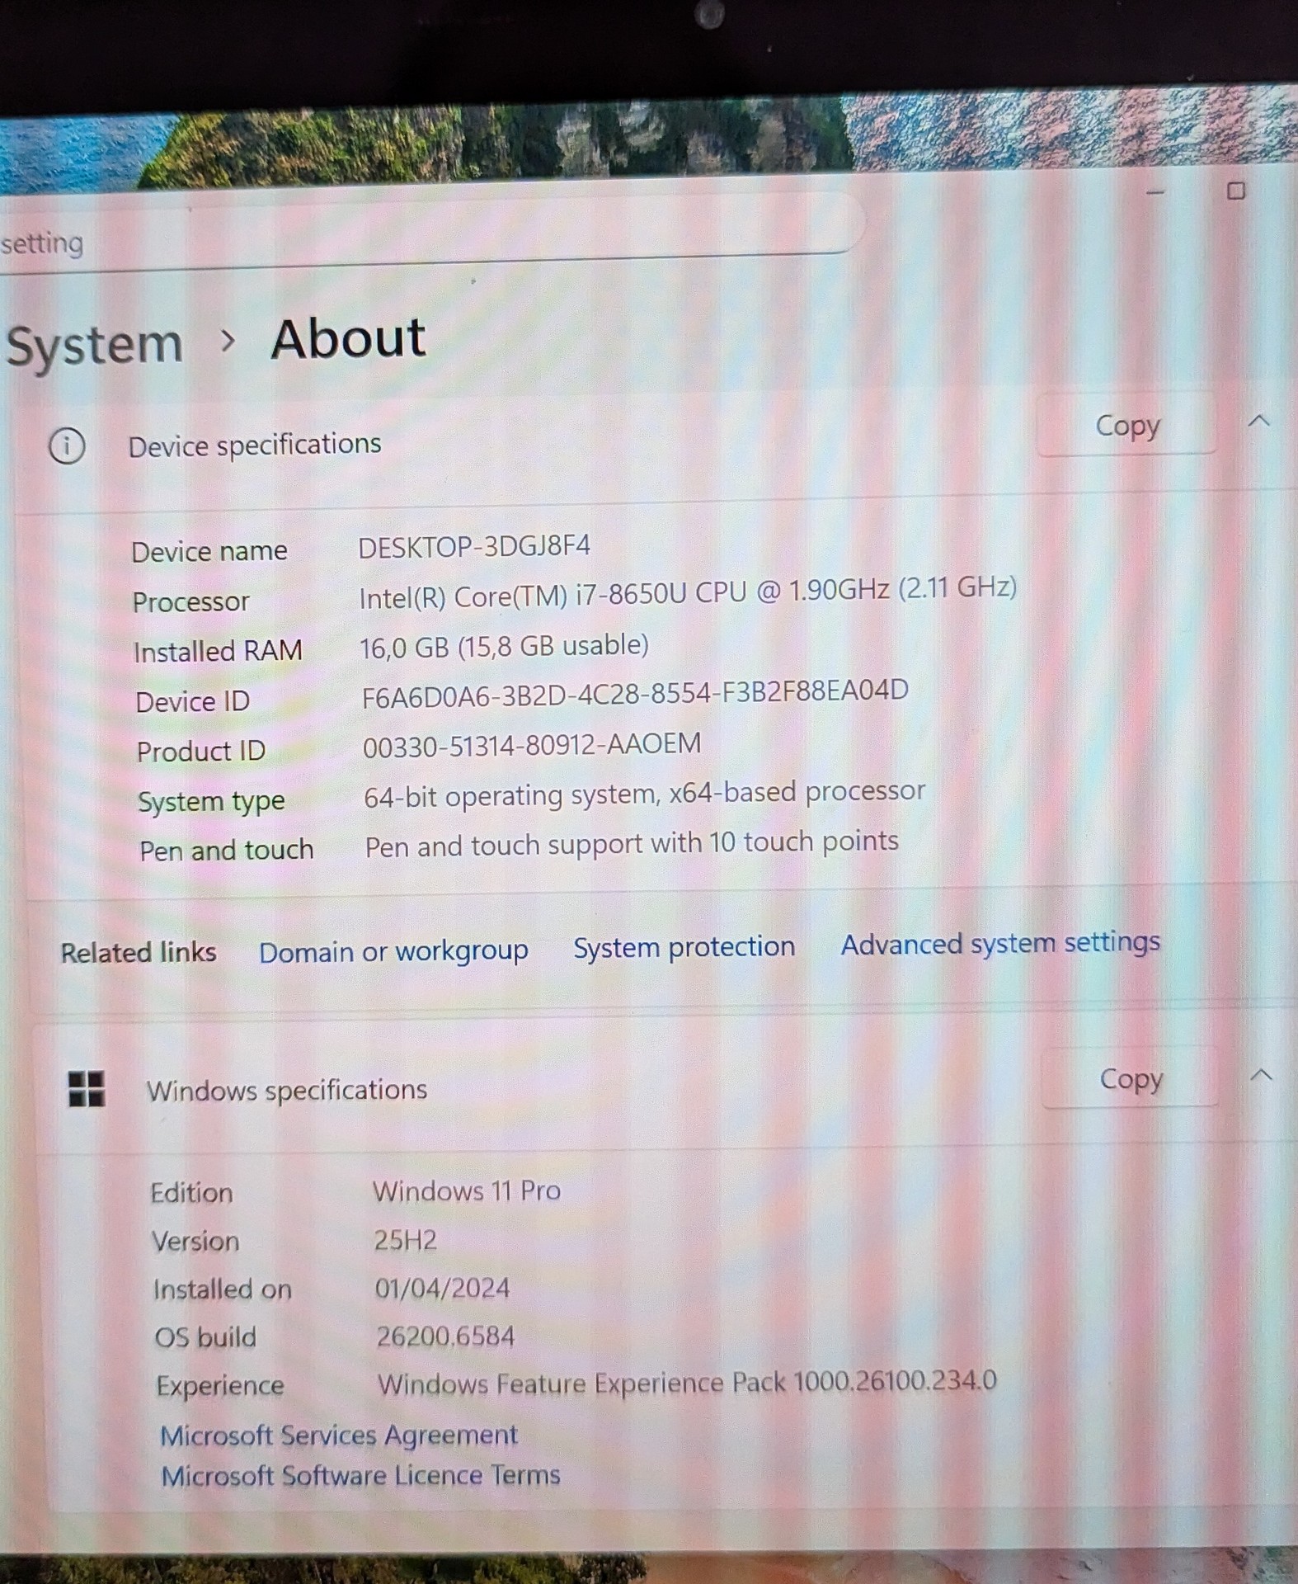Open Advanced system settings
This screenshot has width=1298, height=1584.
(1000, 943)
